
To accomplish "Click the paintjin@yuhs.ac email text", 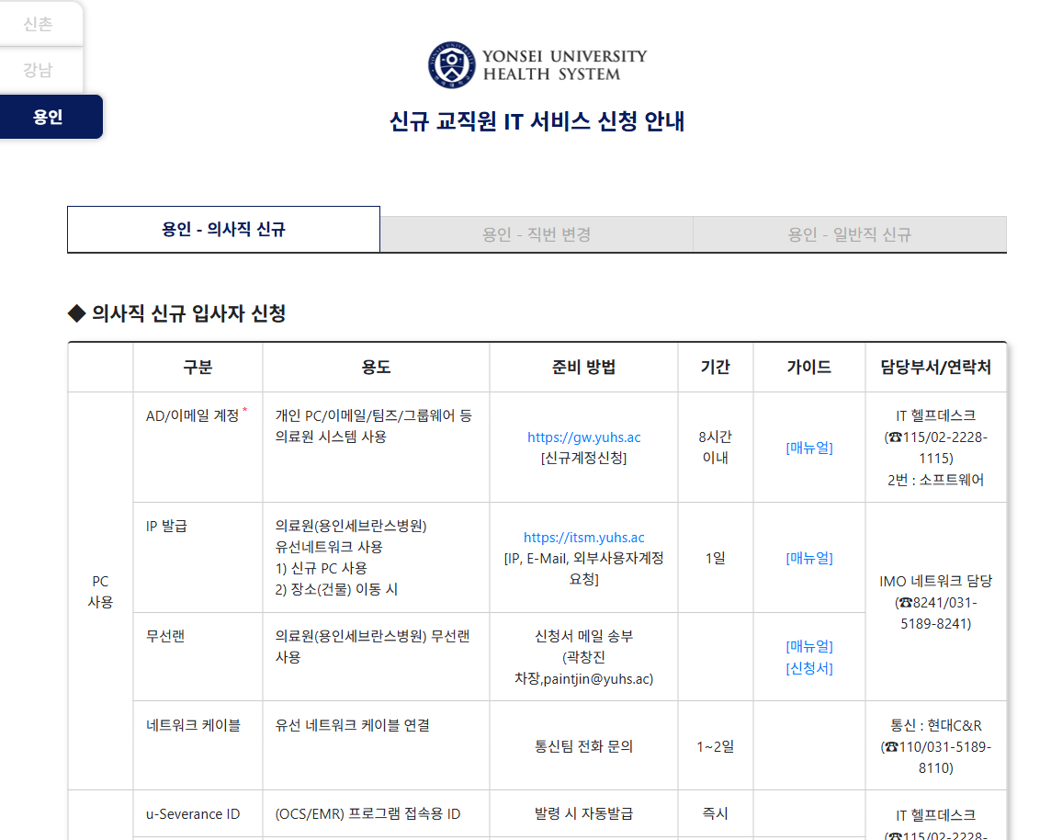I will (x=596, y=678).
